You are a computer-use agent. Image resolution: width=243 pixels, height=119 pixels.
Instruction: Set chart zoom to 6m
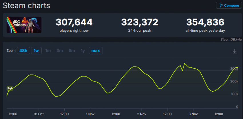click(x=71, y=51)
